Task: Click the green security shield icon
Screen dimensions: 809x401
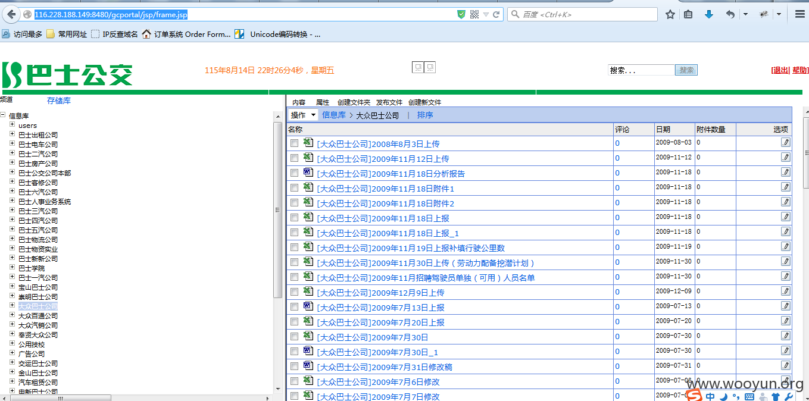Action: pyautogui.click(x=461, y=14)
